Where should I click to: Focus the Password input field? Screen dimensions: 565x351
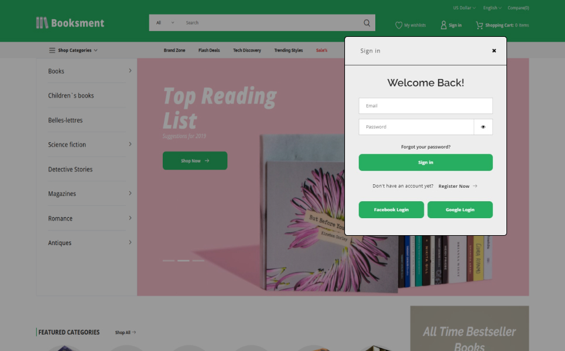coord(416,127)
